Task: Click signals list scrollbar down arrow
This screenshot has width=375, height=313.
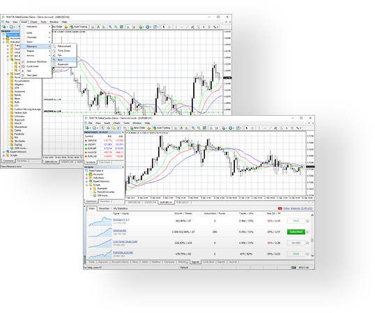Action: point(312,256)
